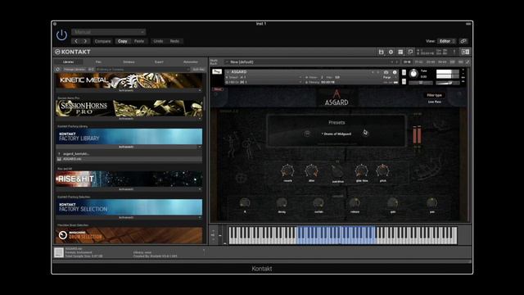Open the Multi Rack New (default) dropdown

[311, 62]
